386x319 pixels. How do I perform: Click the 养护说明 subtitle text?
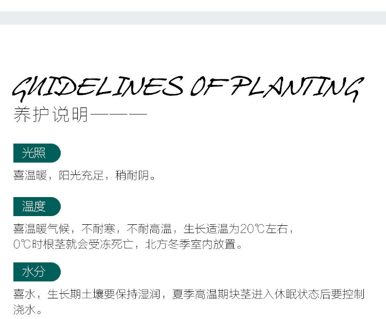click(x=50, y=114)
